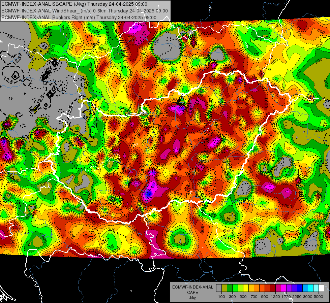Click the WindShear 0-6km title line
330x303 pixels.
pos(85,11)
